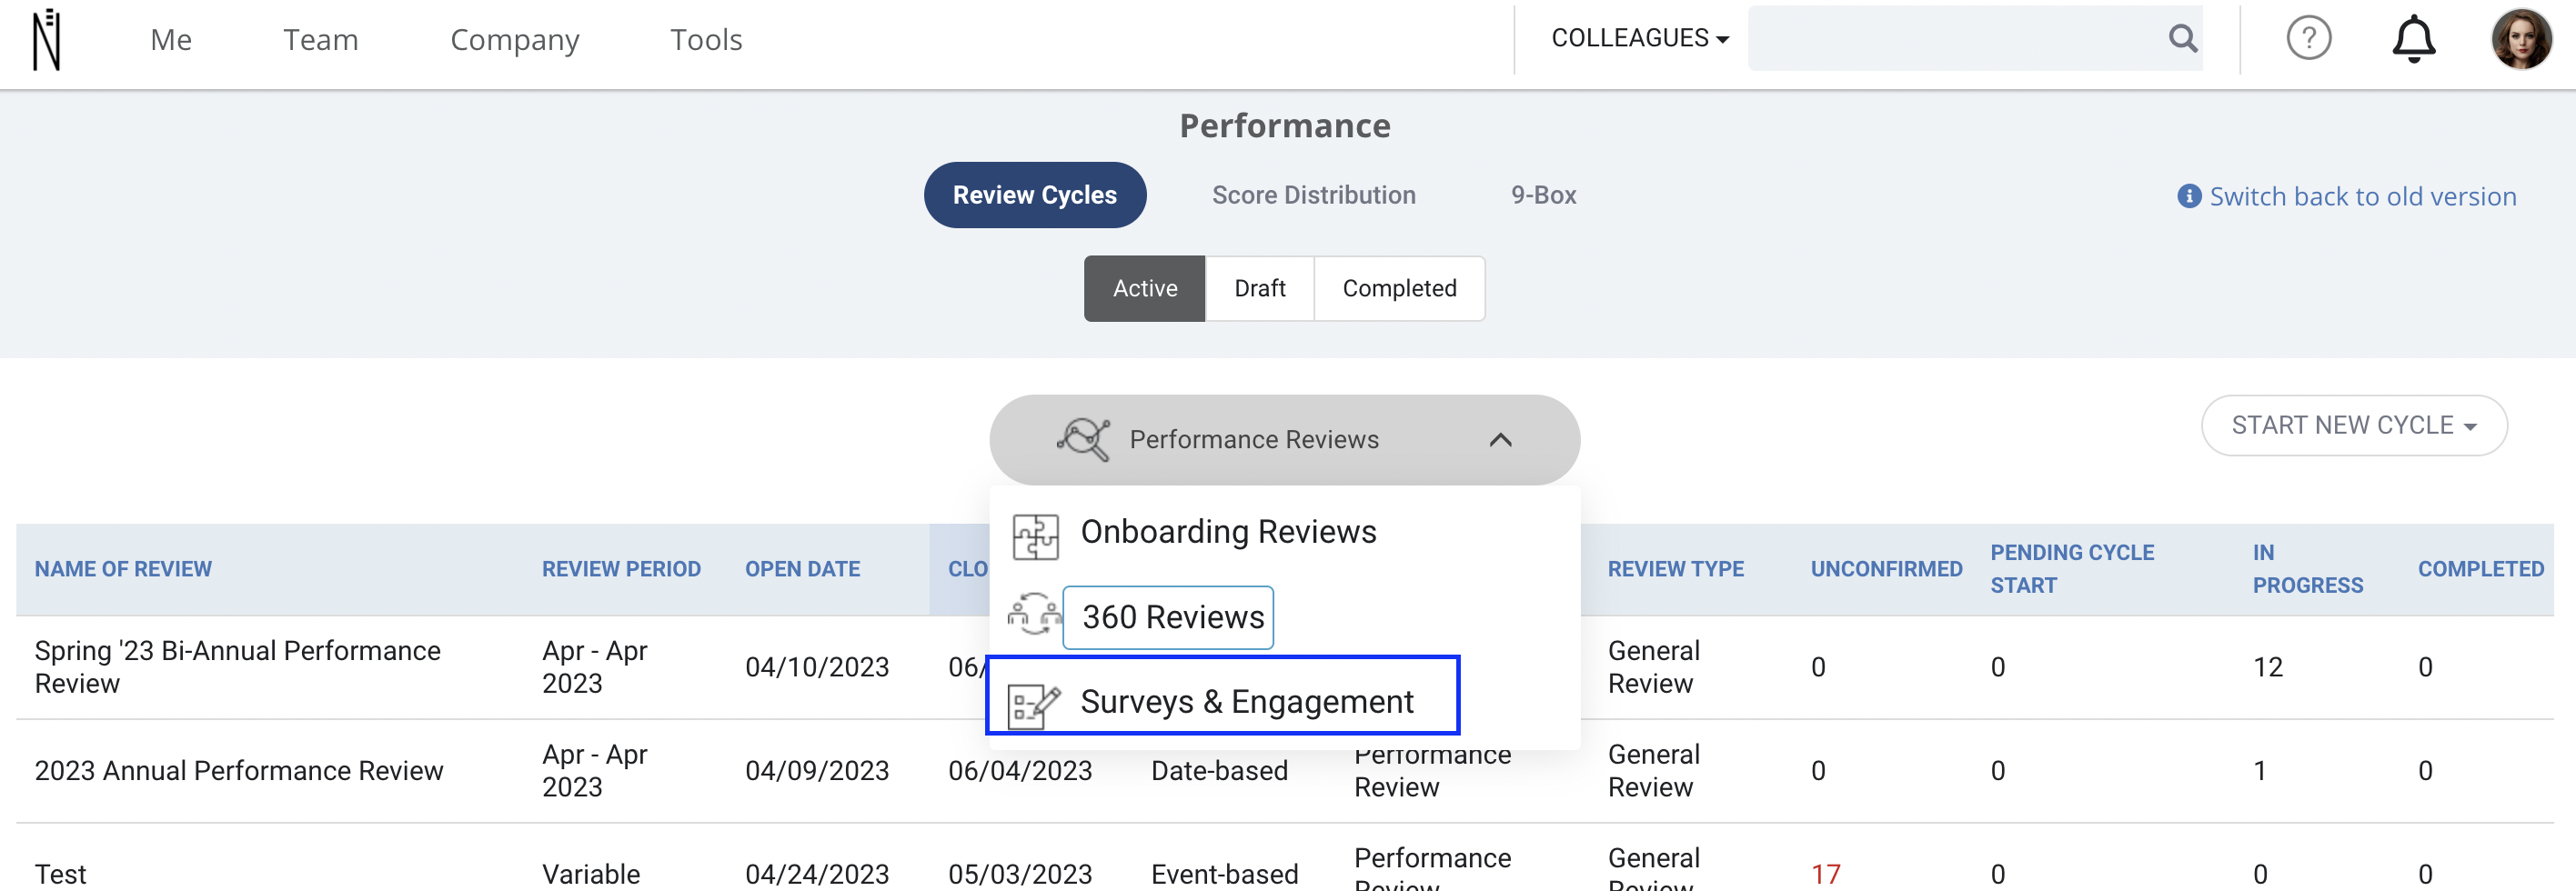Click the Performance Reviews analytics icon

[x=1083, y=440]
